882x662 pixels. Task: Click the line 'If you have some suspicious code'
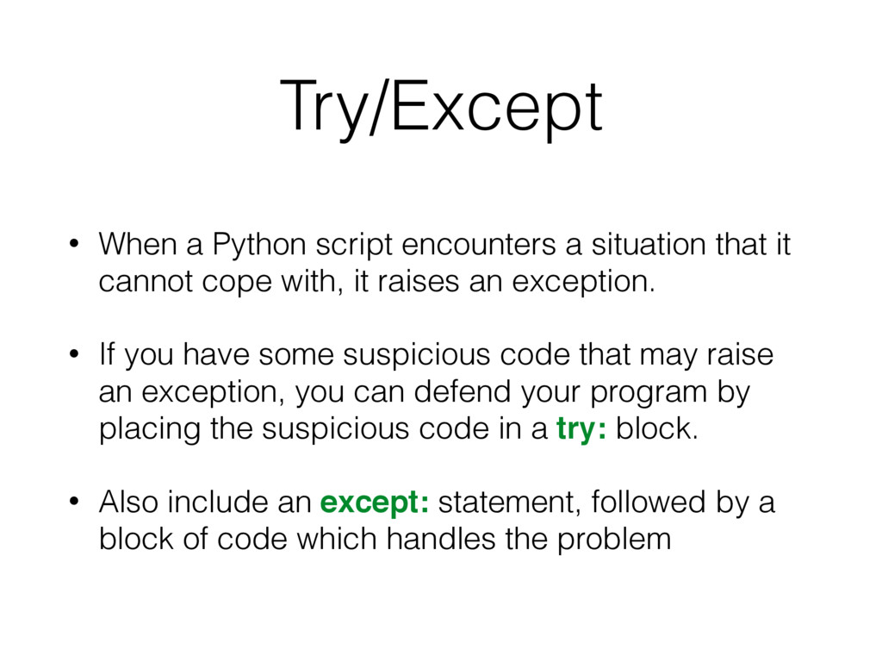click(x=436, y=355)
